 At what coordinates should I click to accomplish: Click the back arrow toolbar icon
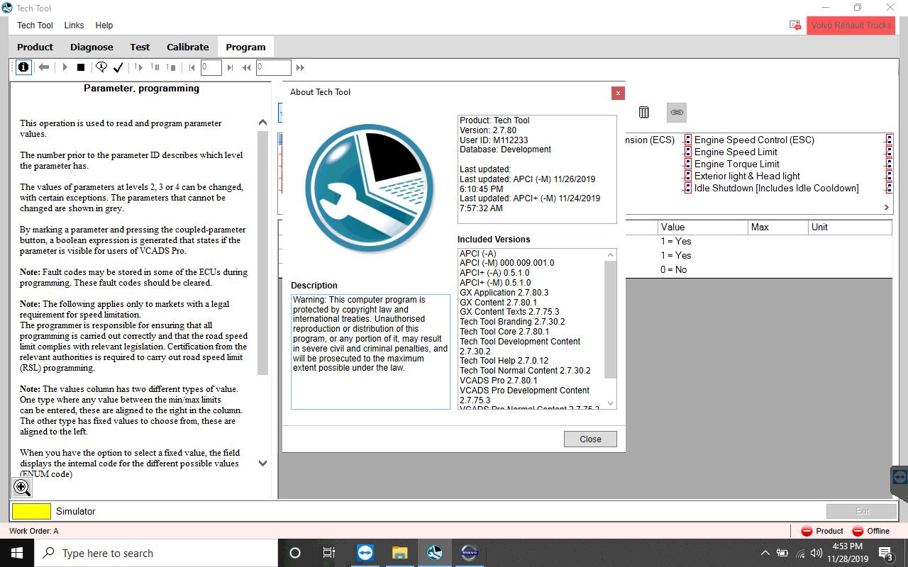click(x=44, y=67)
